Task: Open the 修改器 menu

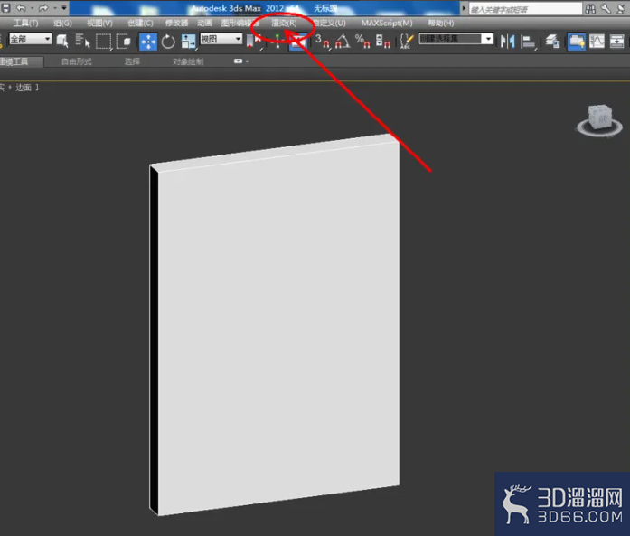Action: click(176, 23)
